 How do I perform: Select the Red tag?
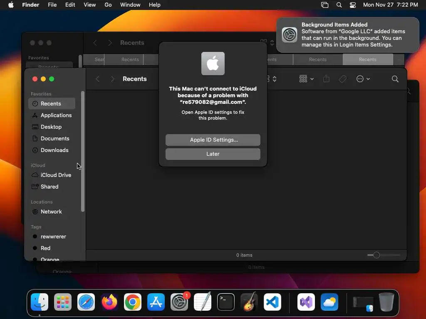coord(52,248)
